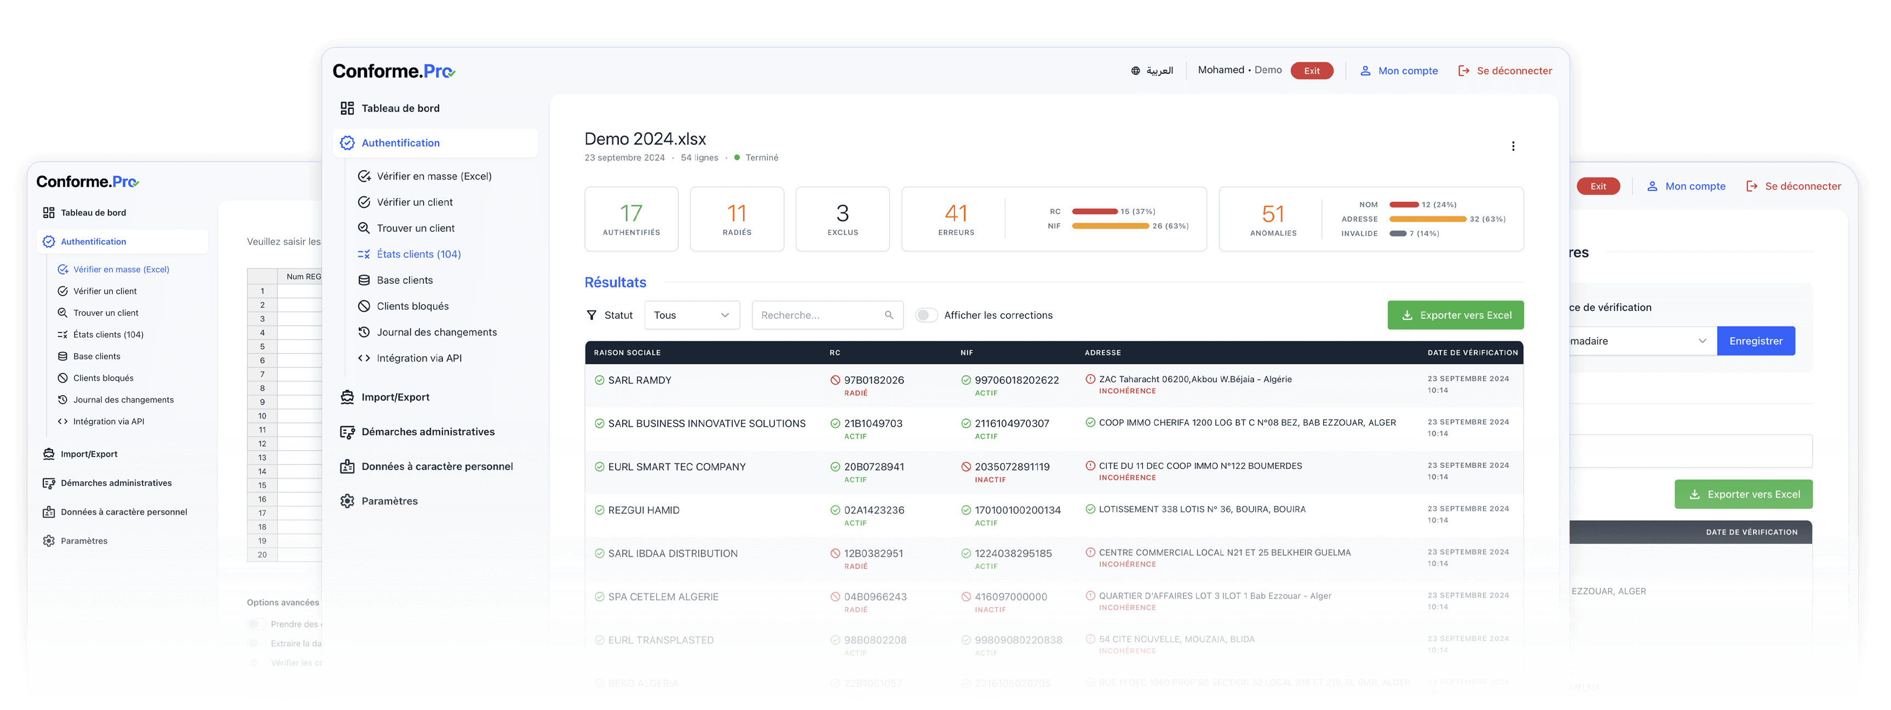
Task: Click the Mon compte user icon in front window
Action: pos(1365,71)
